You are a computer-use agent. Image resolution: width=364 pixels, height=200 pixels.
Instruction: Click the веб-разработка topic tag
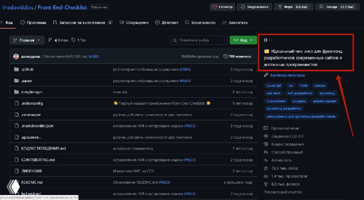300,93
